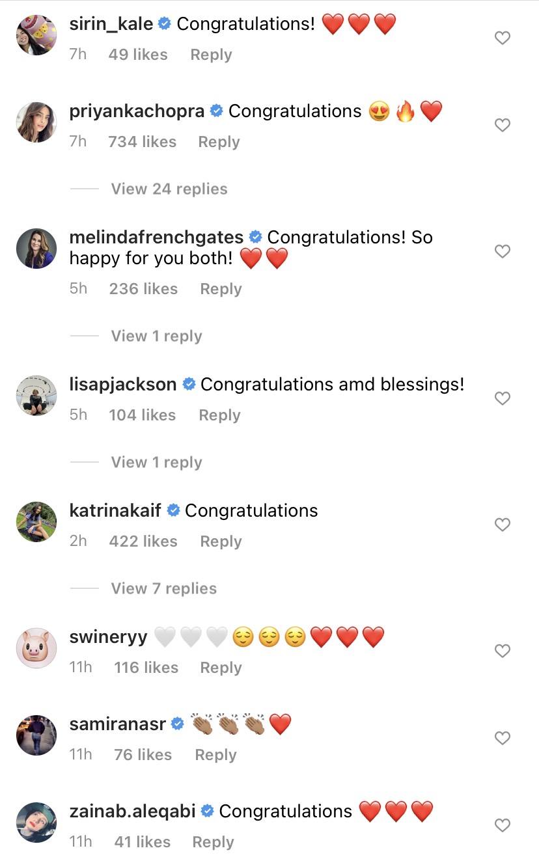Screen dimensions: 539x859
Task: Select the verified badge beside katrinakaif
Action: coord(173,511)
